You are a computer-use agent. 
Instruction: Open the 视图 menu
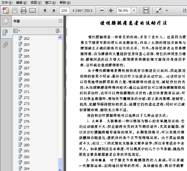coord(36,2)
